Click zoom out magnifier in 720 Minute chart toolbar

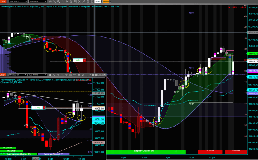(x=62, y=75)
